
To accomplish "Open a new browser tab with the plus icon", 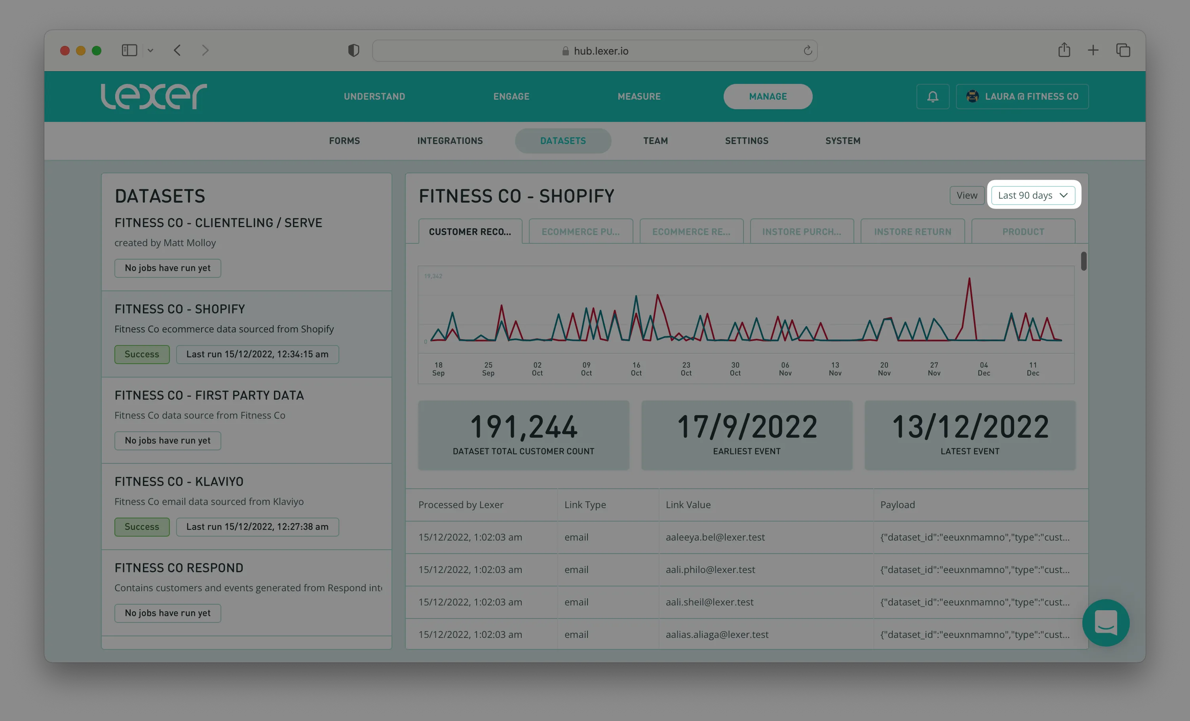I will (x=1093, y=50).
